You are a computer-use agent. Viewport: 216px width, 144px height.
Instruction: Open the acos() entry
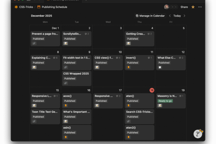click(77, 101)
